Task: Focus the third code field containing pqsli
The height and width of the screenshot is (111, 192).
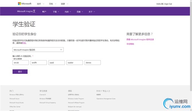Action: [56, 63]
